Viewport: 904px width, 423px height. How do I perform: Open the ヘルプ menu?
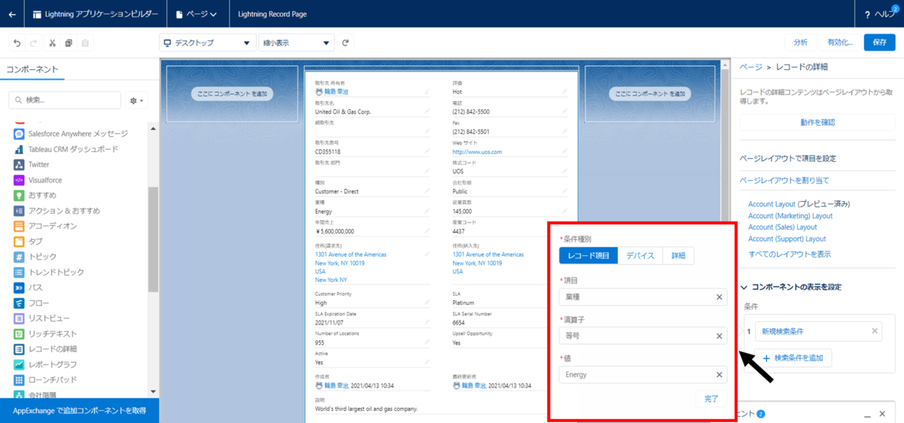coord(878,14)
